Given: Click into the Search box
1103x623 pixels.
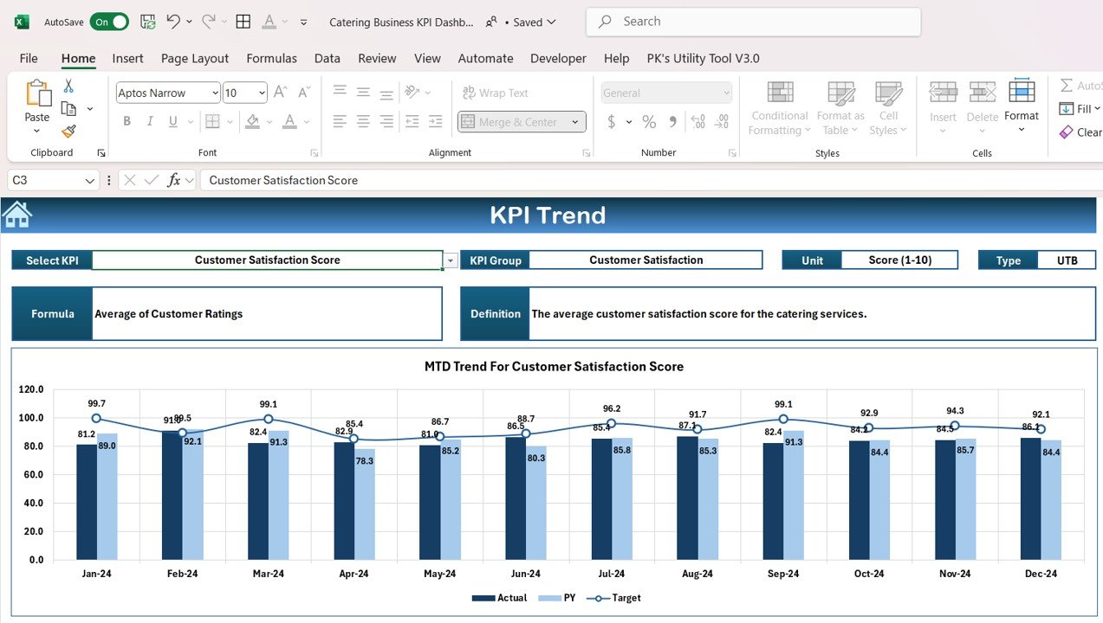Looking at the screenshot, I should (x=754, y=22).
